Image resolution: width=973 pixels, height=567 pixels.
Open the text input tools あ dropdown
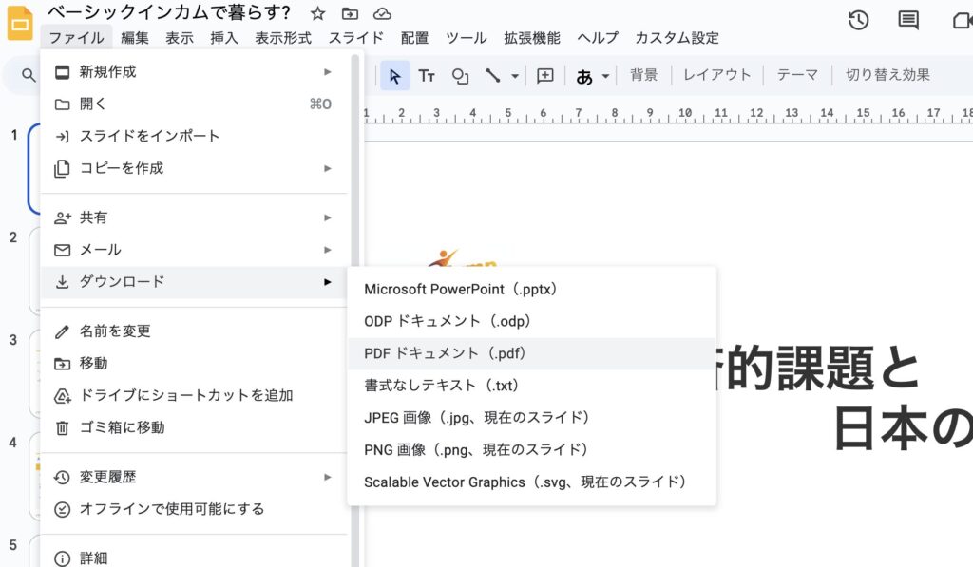click(592, 76)
